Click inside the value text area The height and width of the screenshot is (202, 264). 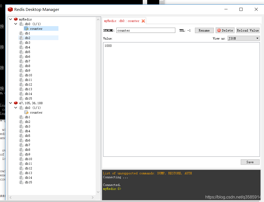click(181, 99)
